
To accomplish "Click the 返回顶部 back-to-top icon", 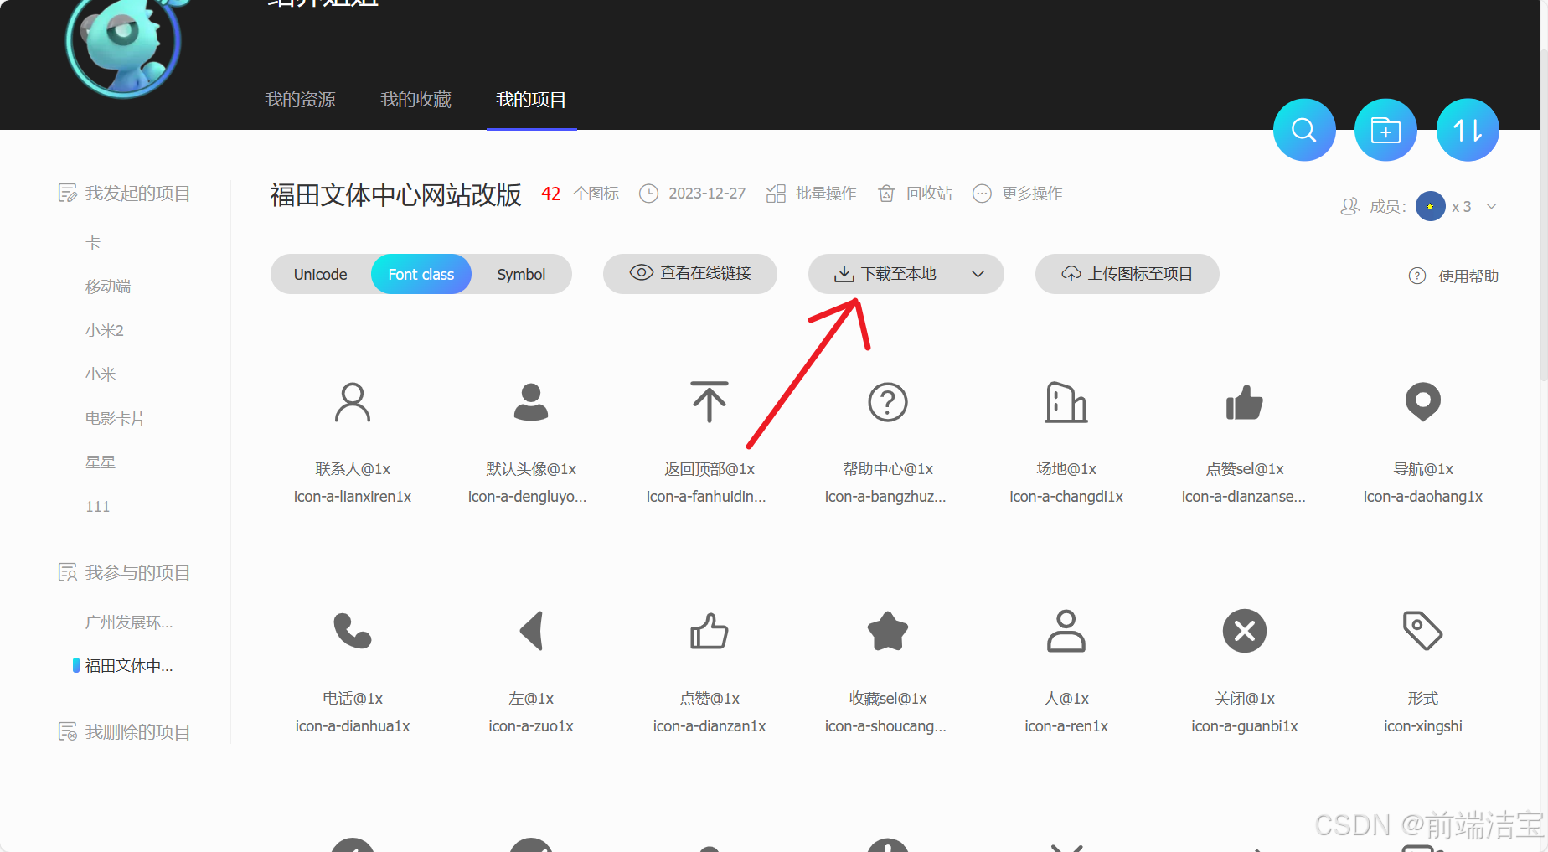I will pyautogui.click(x=709, y=402).
